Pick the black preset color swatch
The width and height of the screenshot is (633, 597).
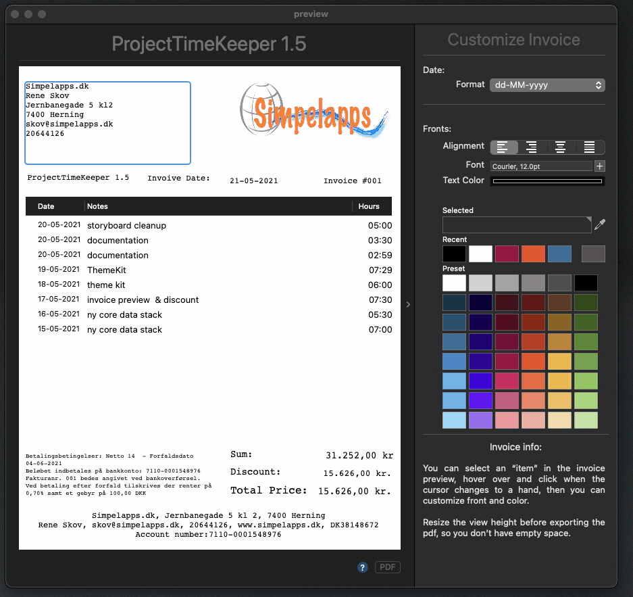[x=586, y=283]
